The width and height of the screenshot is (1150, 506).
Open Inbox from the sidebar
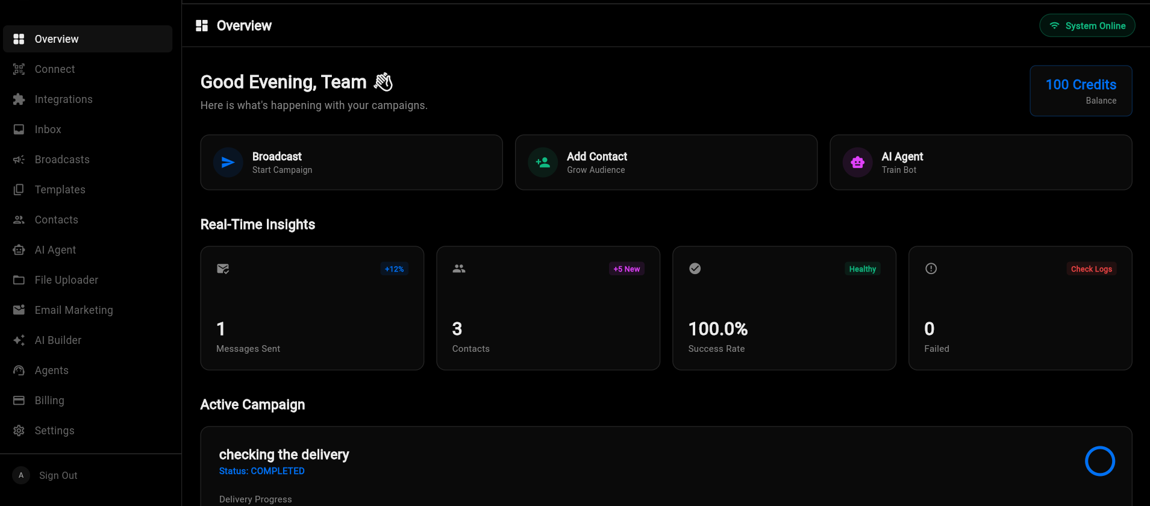point(48,130)
